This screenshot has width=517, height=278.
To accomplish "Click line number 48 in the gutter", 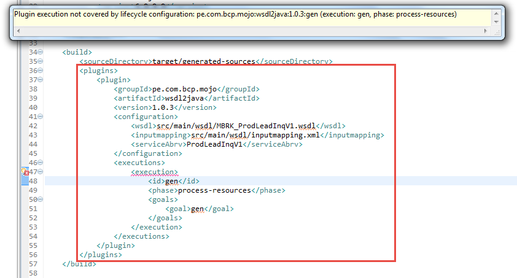I will point(33,181).
